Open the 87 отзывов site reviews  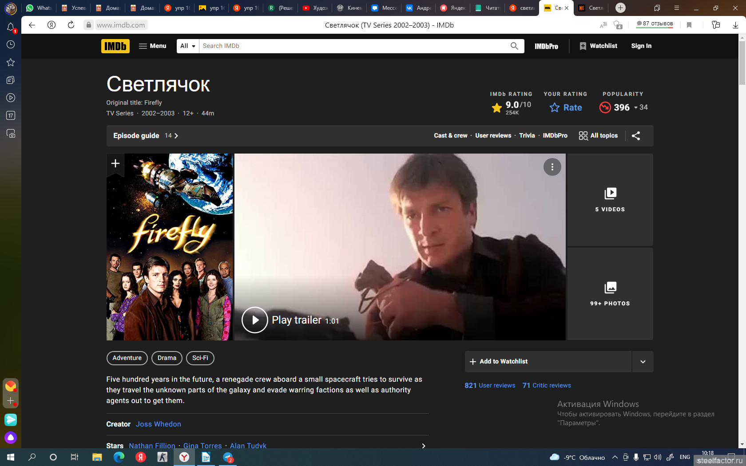[655, 24]
